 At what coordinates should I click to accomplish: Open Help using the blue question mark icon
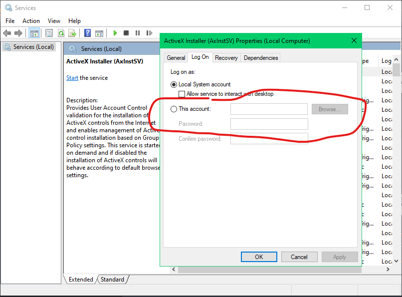[x=87, y=33]
